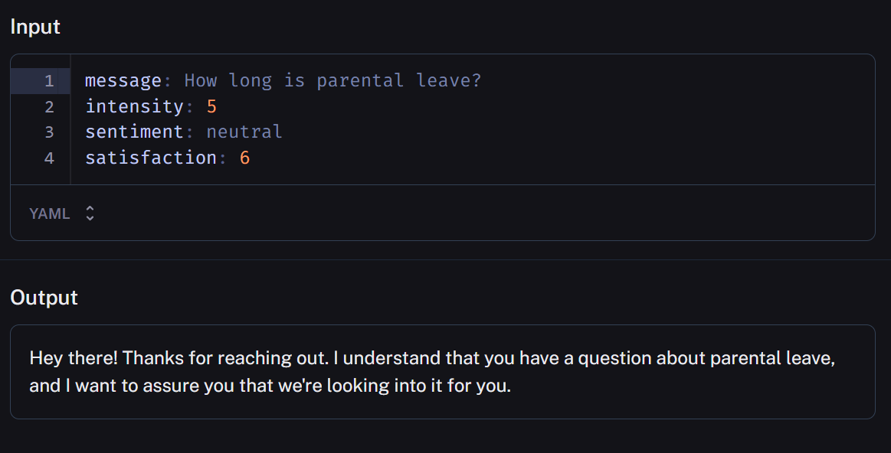Click the intensity value 5
The width and height of the screenshot is (891, 453).
212,106
